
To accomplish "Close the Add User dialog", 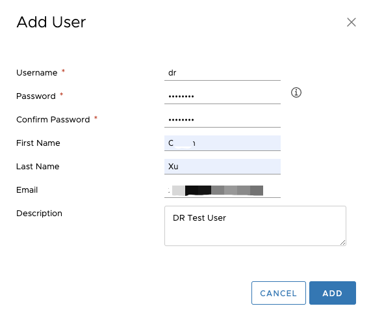I will [352, 22].
